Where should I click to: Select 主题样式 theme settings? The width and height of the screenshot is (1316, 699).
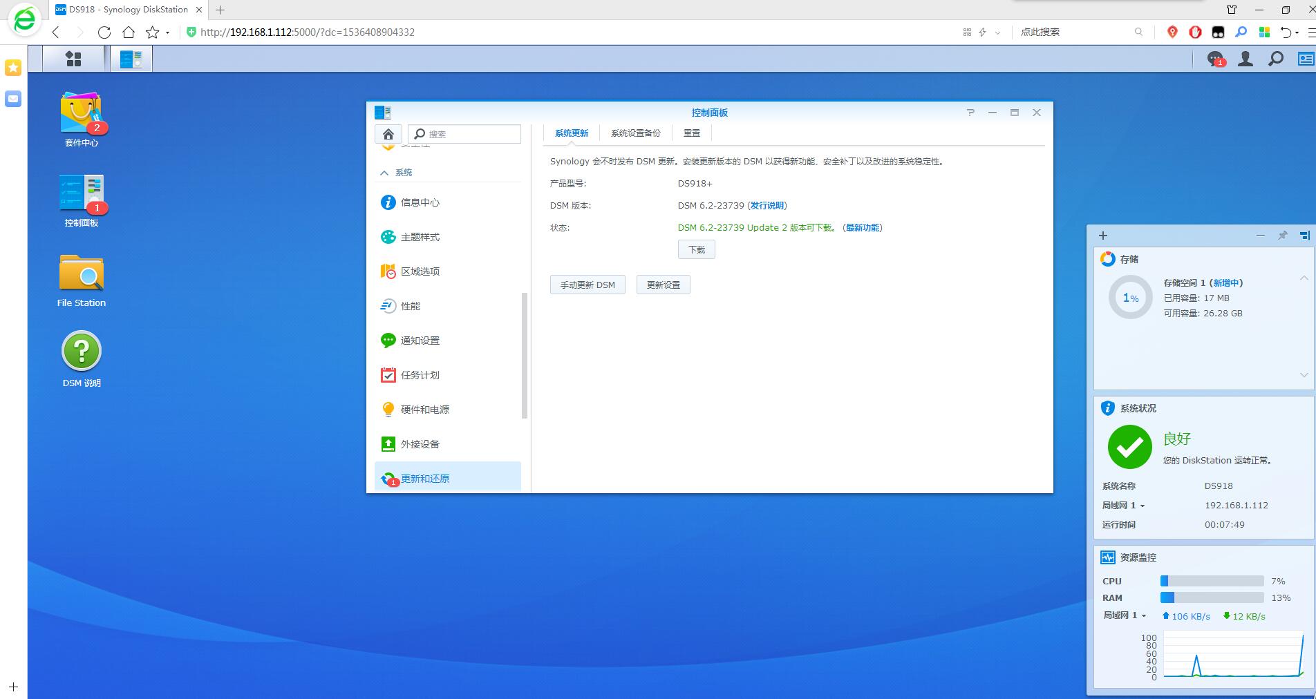(420, 236)
